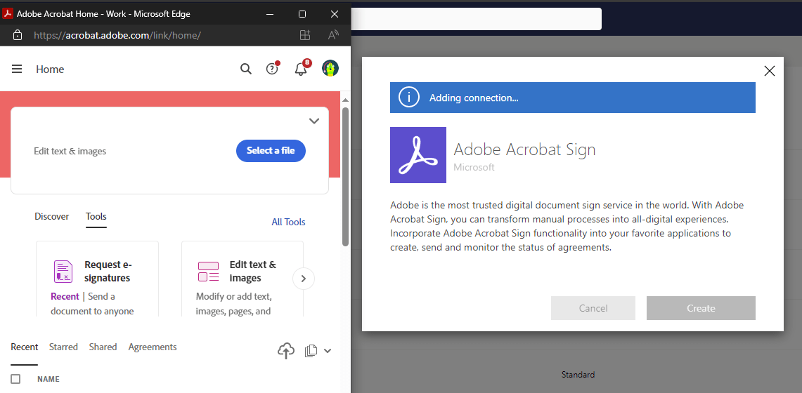Open the Request e-signatures tool card title
802x393 pixels.
[x=108, y=271]
